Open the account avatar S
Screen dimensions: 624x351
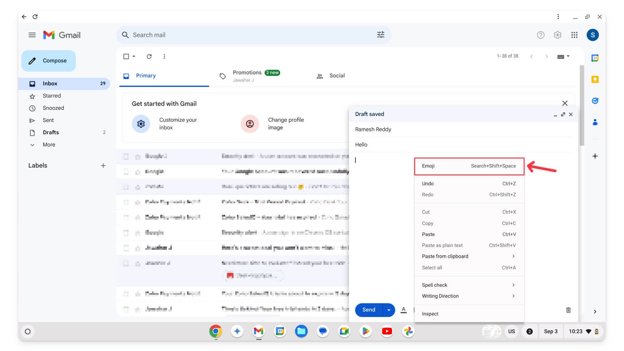(592, 35)
